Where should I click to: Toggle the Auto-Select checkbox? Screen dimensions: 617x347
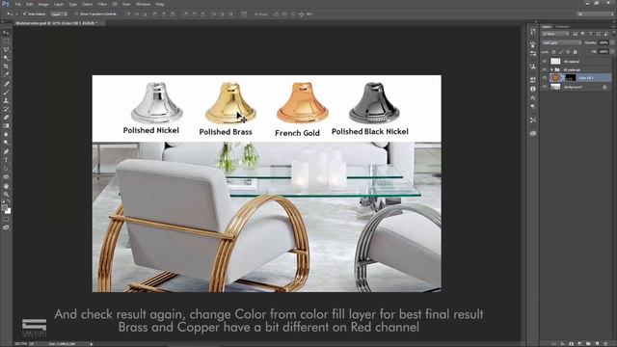(24, 13)
